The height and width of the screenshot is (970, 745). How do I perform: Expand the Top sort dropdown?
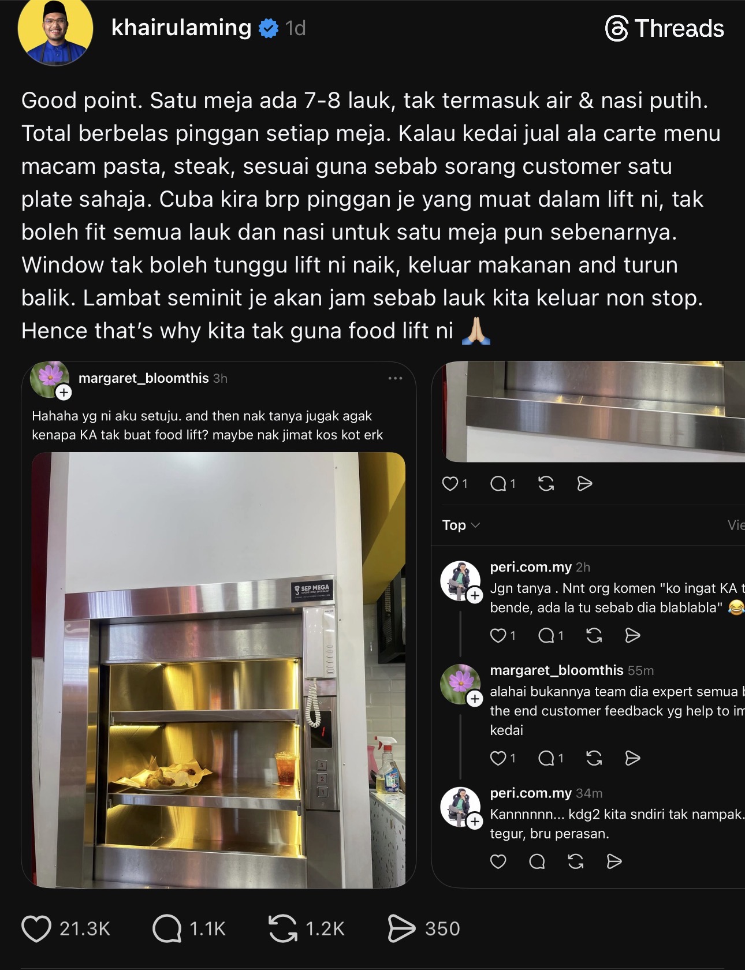461,525
